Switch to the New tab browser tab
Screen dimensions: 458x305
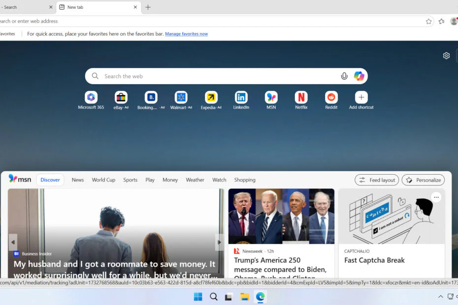[x=98, y=7]
